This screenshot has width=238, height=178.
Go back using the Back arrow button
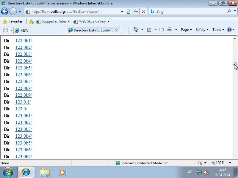(x=4, y=12)
